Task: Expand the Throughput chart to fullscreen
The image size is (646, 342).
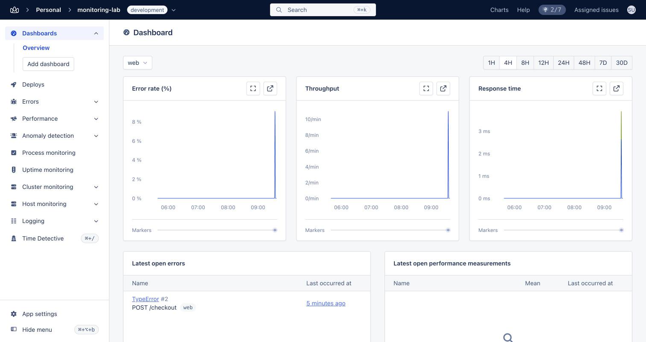Action: [426, 88]
